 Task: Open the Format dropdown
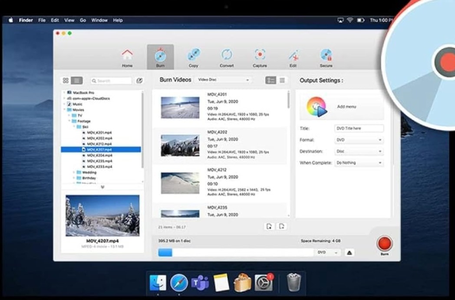(x=359, y=140)
